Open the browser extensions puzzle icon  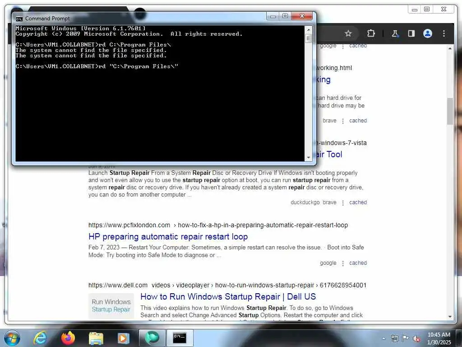click(x=371, y=33)
